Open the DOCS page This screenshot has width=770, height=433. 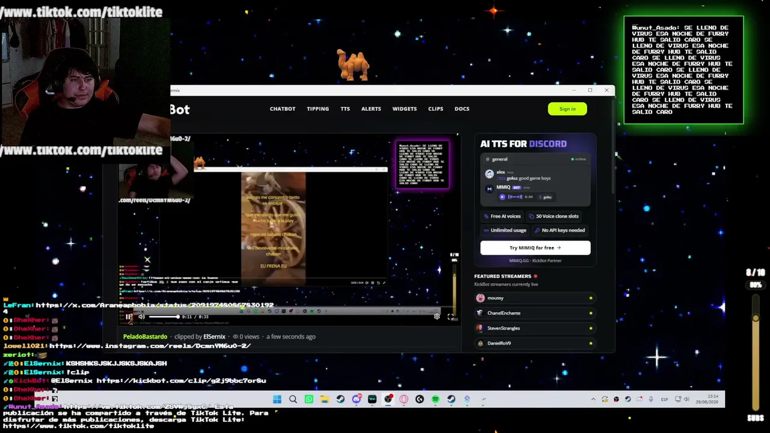462,109
